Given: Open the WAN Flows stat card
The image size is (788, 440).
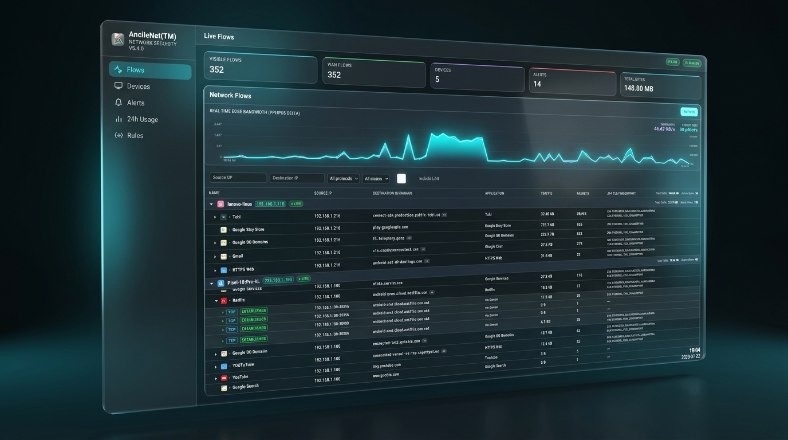Looking at the screenshot, I should coord(373,72).
